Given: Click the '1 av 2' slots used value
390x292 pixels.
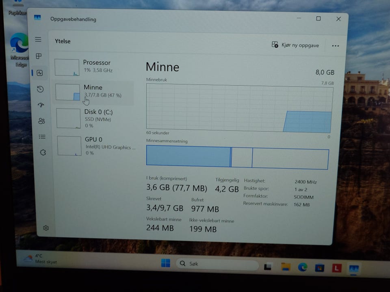Looking at the screenshot, I should [x=301, y=189].
